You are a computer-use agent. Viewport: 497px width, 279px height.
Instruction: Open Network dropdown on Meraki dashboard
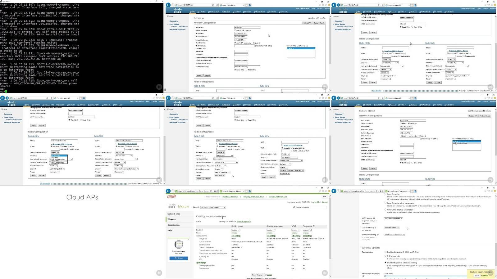[213, 207]
